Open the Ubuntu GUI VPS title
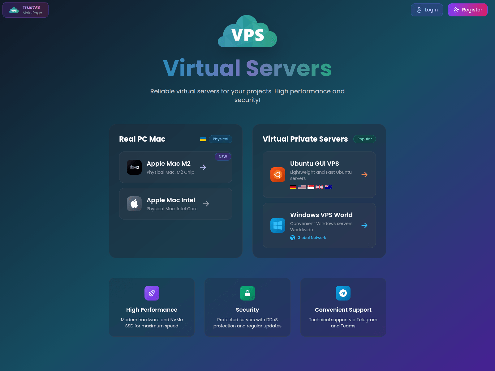Screen dimensions: 495x371 (x=315, y=164)
